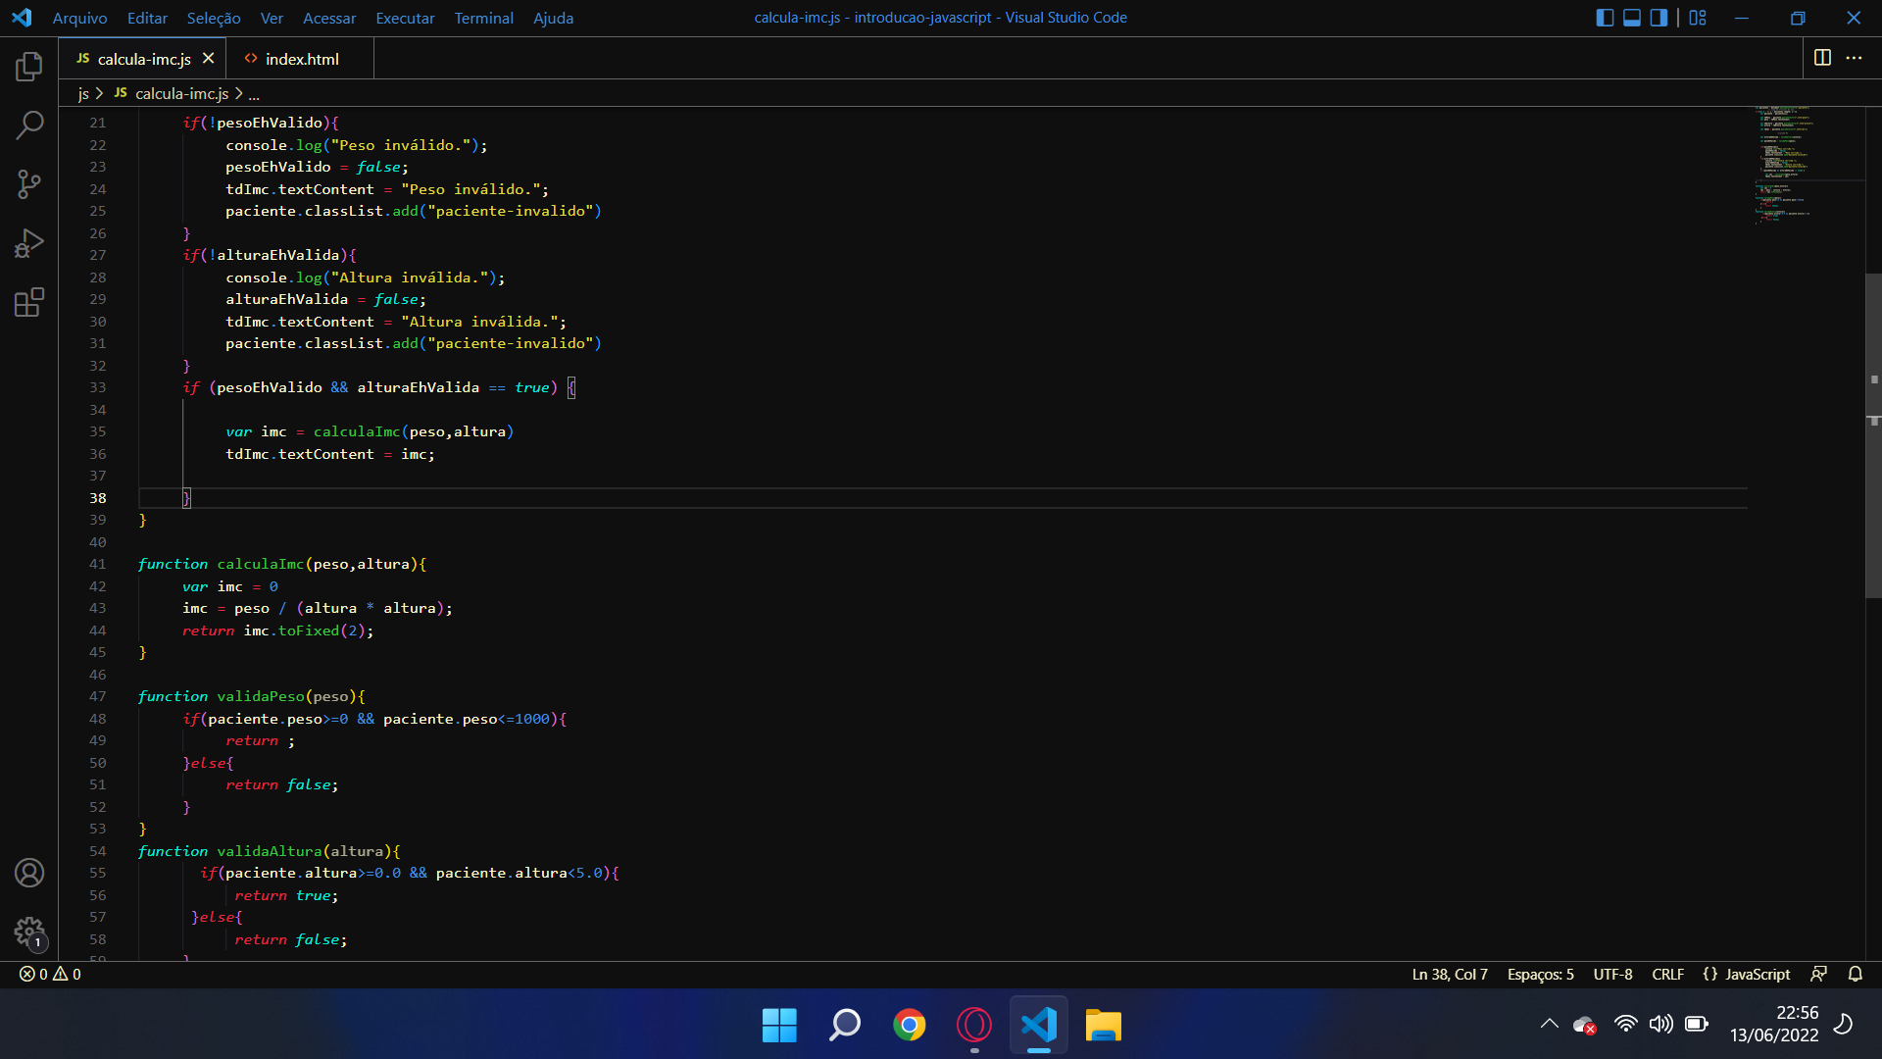This screenshot has width=1882, height=1059.
Task: Toggle focus assist moon icon
Action: coord(1843,1024)
